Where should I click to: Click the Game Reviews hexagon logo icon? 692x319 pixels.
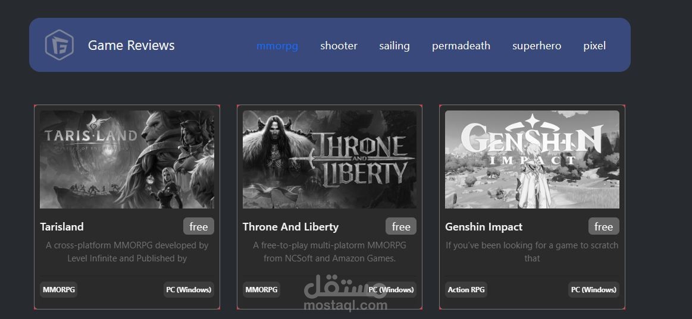[59, 45]
